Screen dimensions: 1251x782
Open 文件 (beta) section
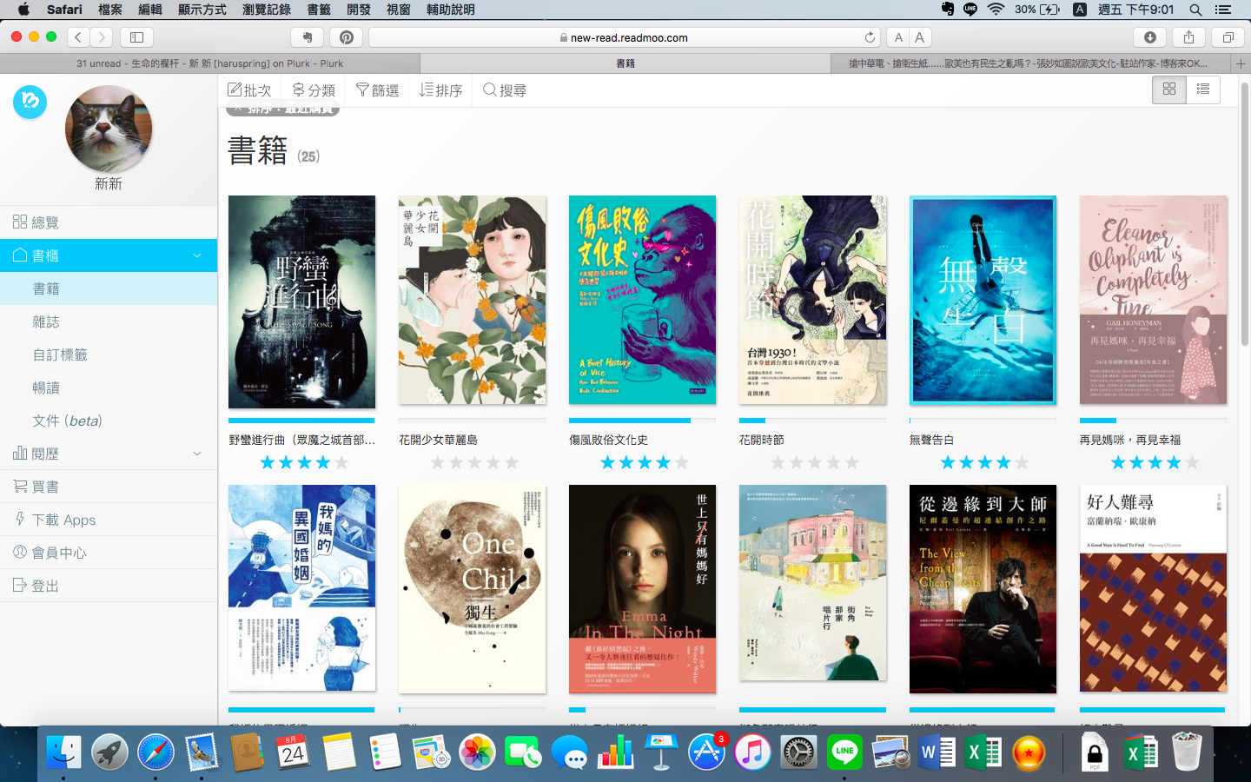tap(109, 421)
